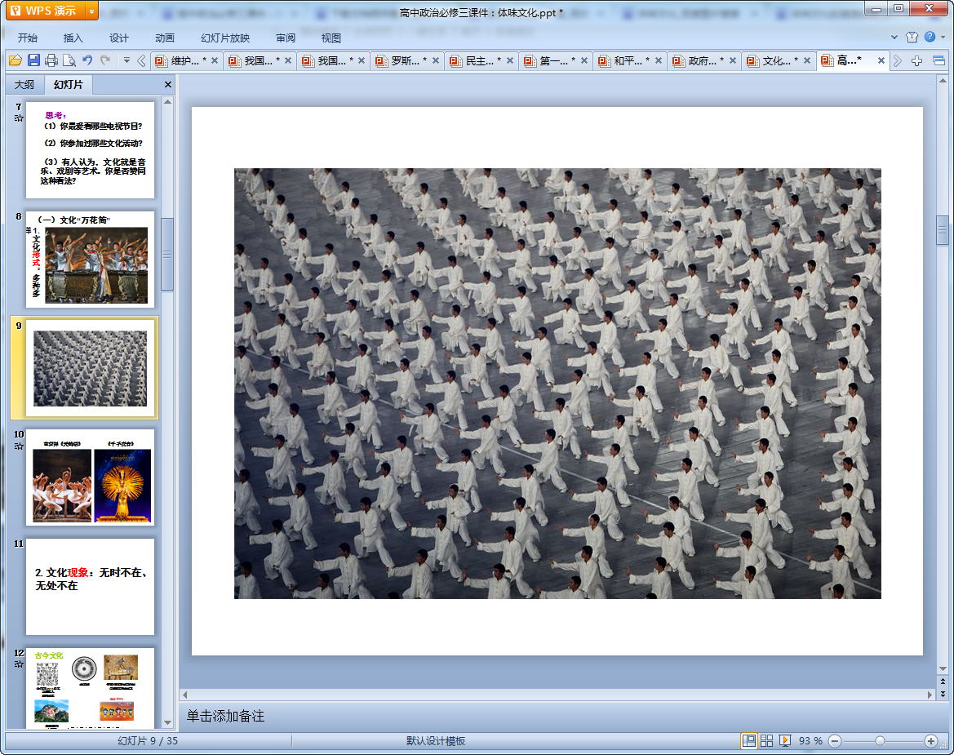Viewport: 954px width, 755px height.
Task: Click the 93 % zoom level
Action: tap(810, 740)
